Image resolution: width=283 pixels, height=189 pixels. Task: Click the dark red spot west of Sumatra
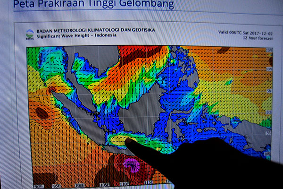(42, 113)
